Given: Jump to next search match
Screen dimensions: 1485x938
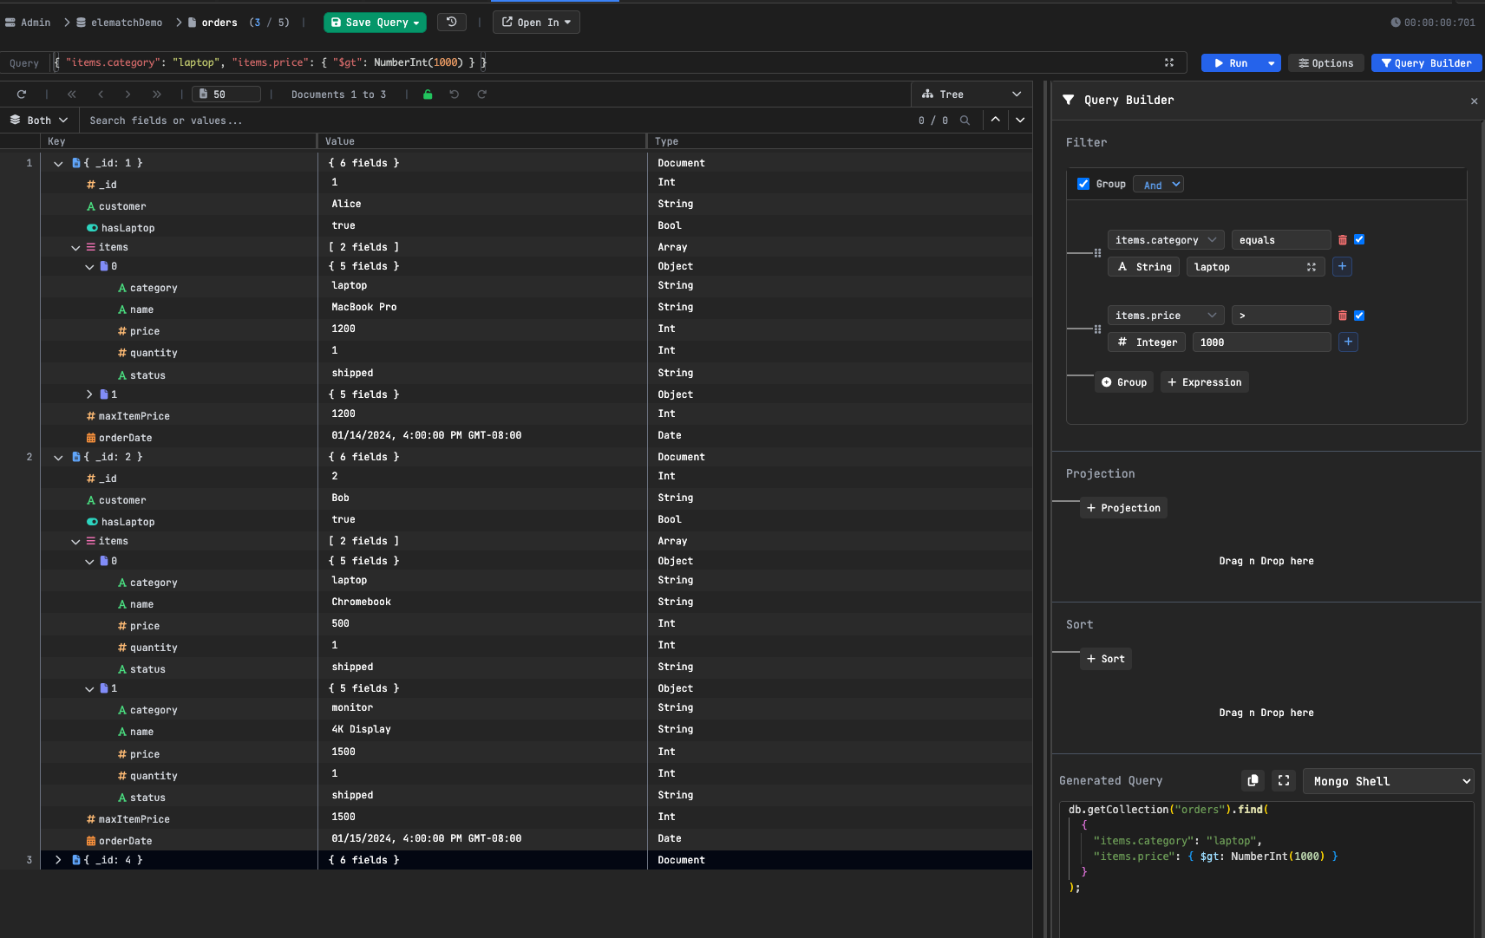Looking at the screenshot, I should pos(1020,120).
